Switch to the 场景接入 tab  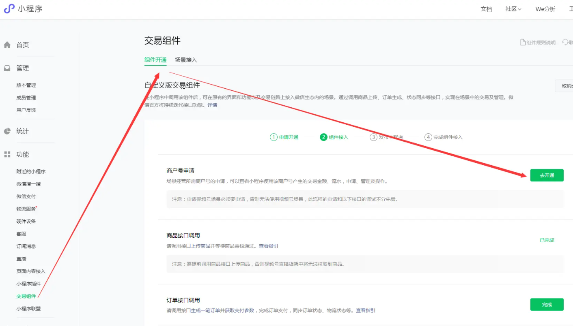(x=186, y=60)
